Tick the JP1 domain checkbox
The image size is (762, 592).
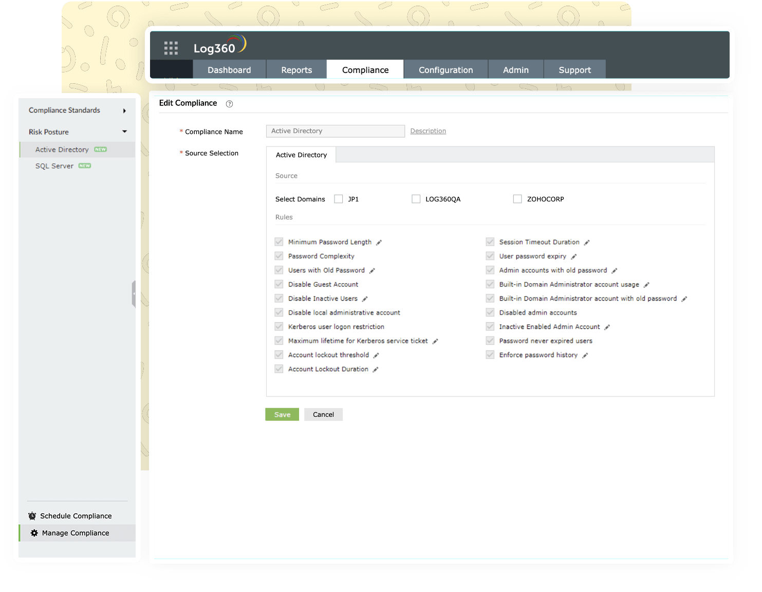[339, 199]
